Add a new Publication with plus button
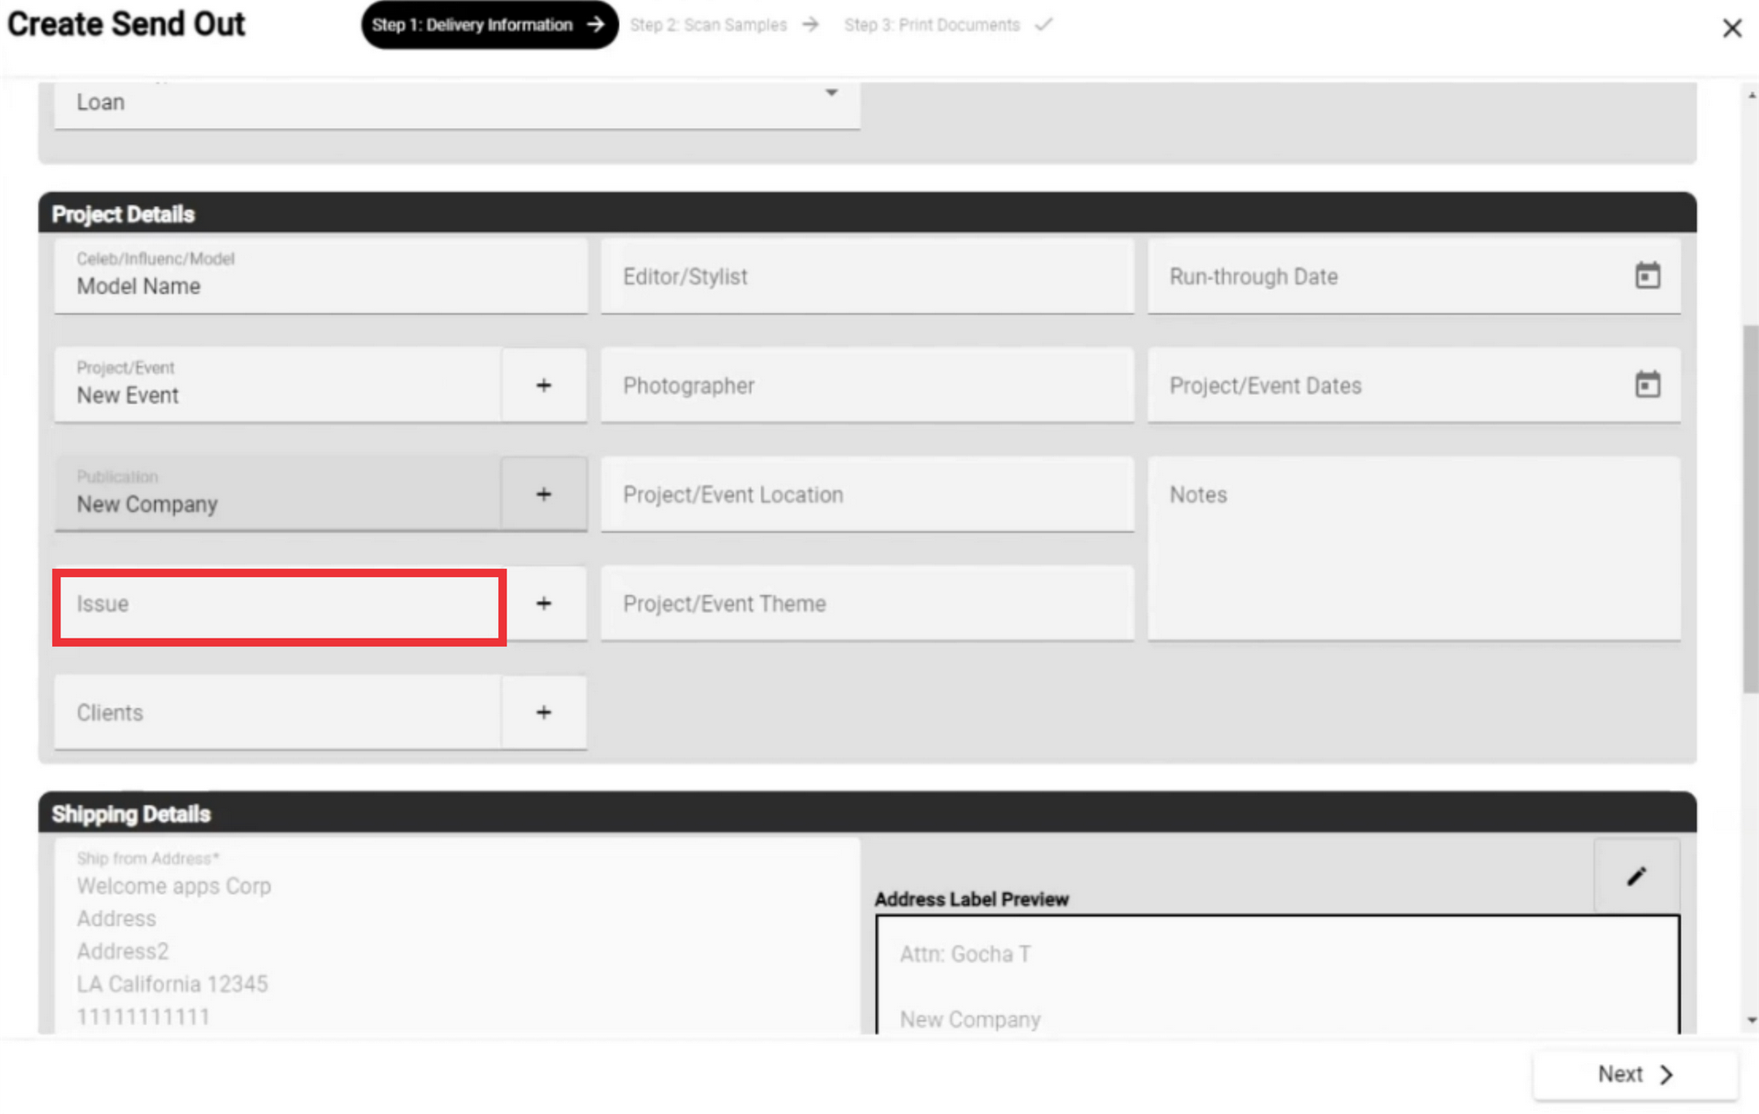 point(544,495)
